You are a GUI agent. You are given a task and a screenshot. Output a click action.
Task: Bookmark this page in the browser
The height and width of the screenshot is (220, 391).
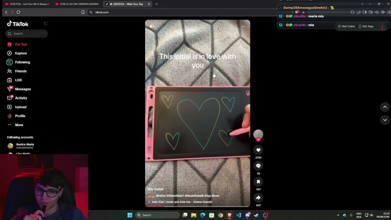click(x=83, y=12)
